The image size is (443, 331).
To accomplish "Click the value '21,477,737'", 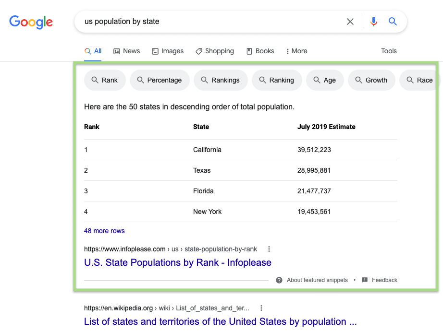I will point(314,191).
